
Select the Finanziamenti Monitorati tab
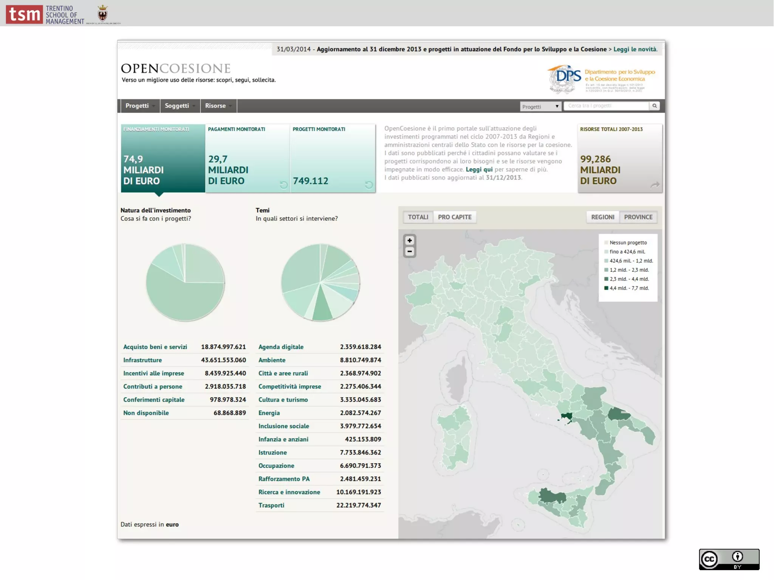coord(163,158)
